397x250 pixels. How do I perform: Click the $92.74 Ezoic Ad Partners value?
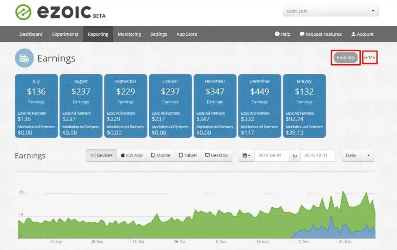[294, 119]
